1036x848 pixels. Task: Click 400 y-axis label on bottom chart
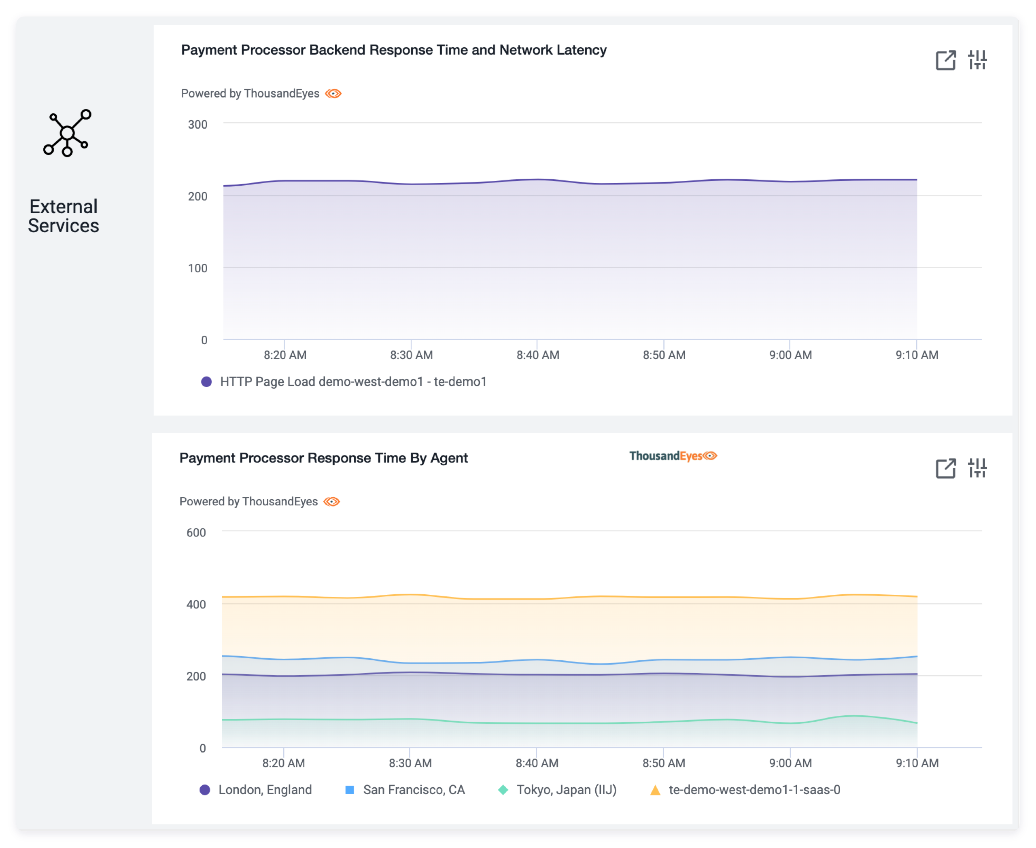coord(196,604)
